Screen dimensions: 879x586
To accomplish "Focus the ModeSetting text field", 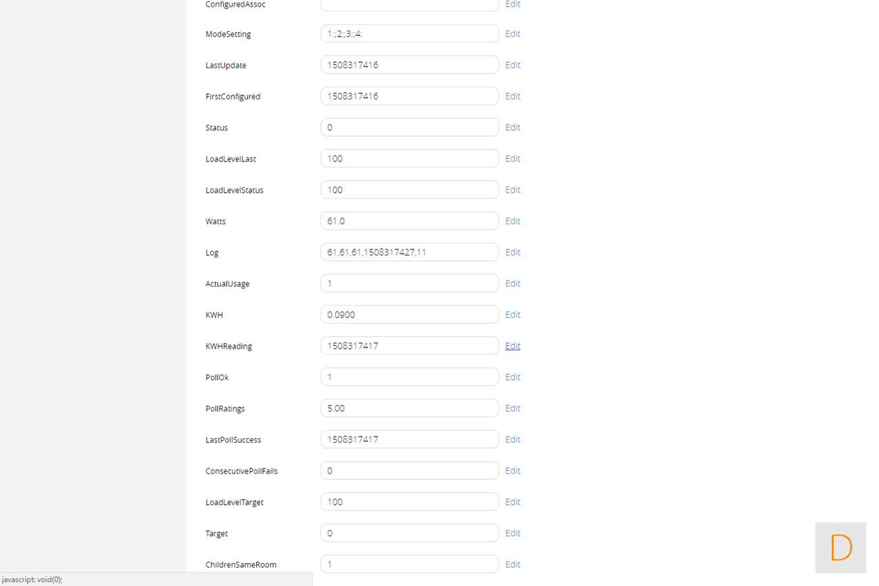I will coord(409,34).
